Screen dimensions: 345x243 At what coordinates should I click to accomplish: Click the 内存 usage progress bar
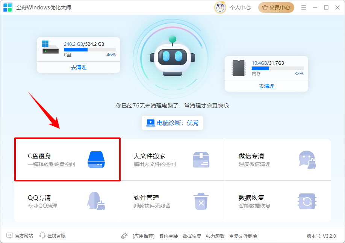point(277,68)
